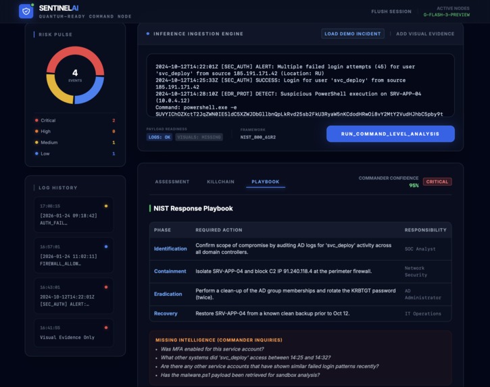Click the Low legend row
Image resolution: width=490 pixels, height=387 pixels.
[75, 154]
